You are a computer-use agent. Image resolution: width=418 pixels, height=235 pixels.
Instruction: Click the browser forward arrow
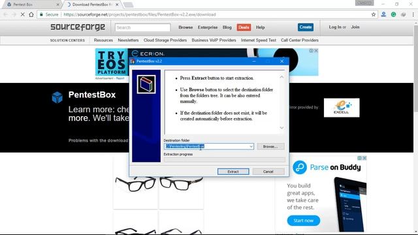[14, 14]
